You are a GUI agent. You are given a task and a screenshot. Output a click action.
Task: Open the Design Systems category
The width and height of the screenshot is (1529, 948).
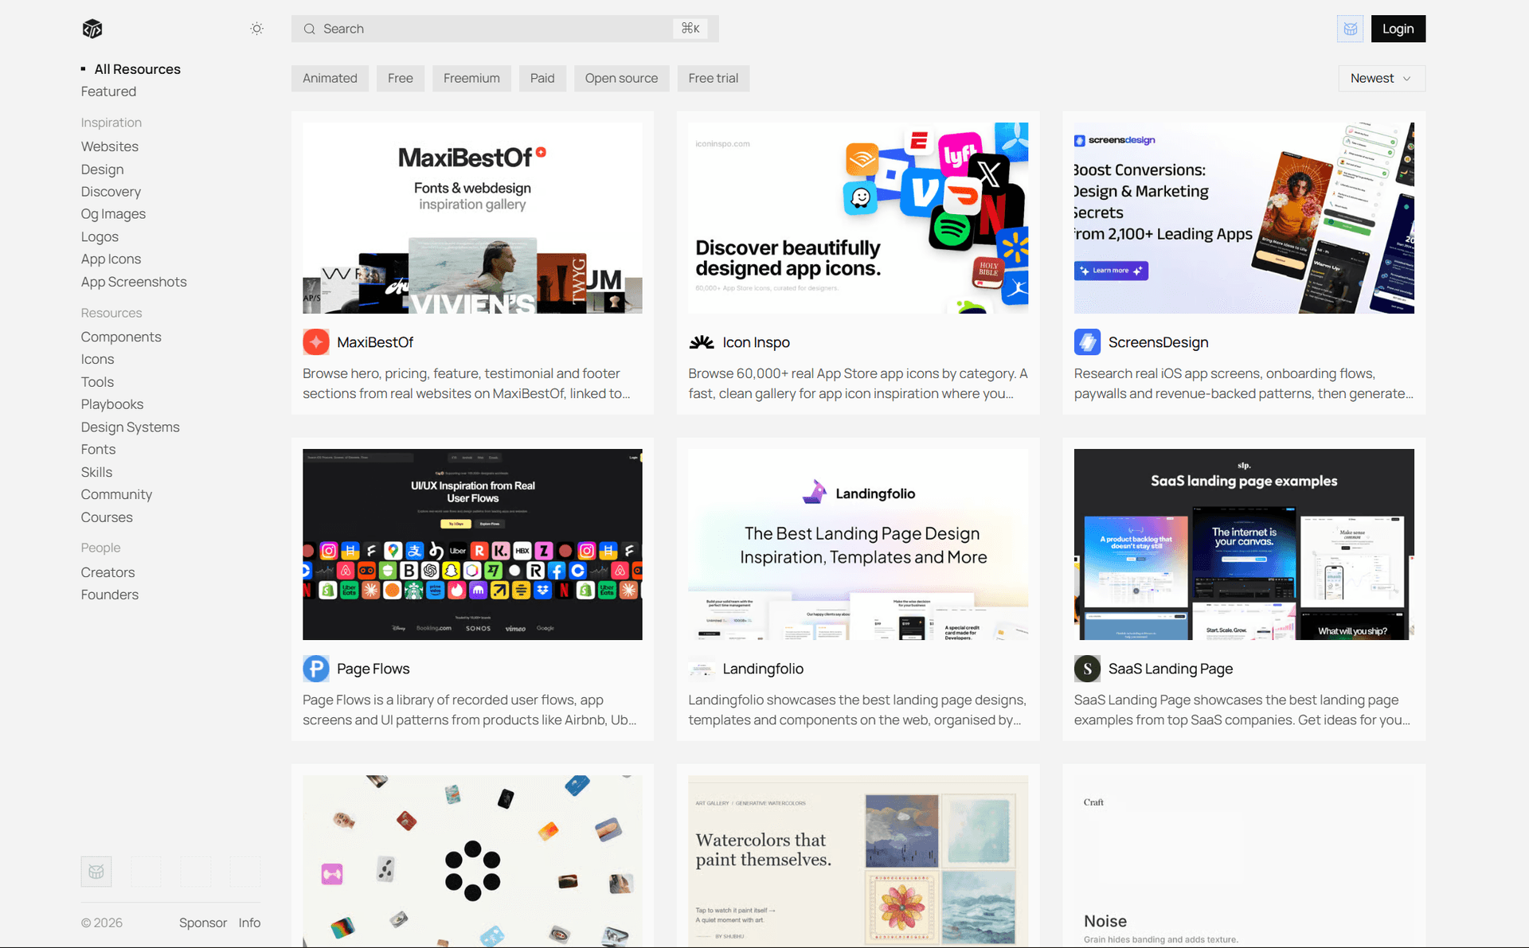[x=131, y=427]
